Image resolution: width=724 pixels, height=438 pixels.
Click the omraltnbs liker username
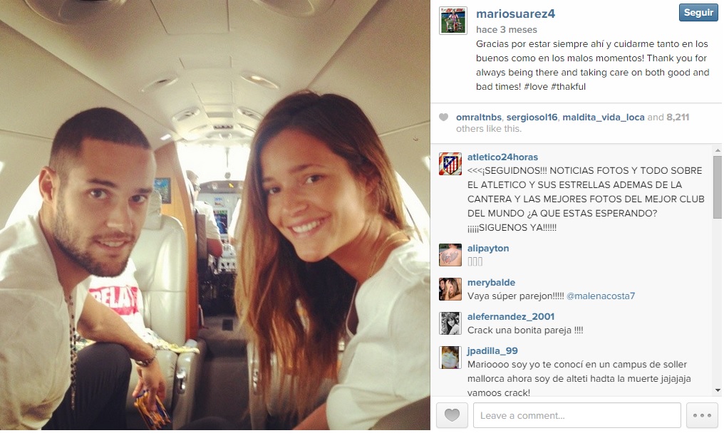[x=479, y=118]
